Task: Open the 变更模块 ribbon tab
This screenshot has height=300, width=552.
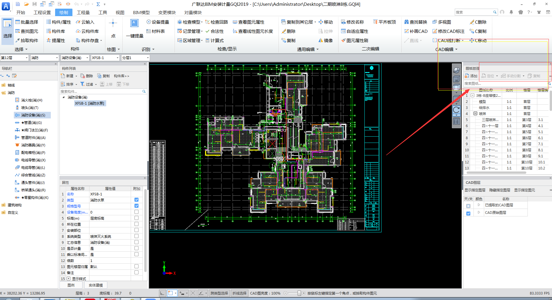Action: pos(167,12)
